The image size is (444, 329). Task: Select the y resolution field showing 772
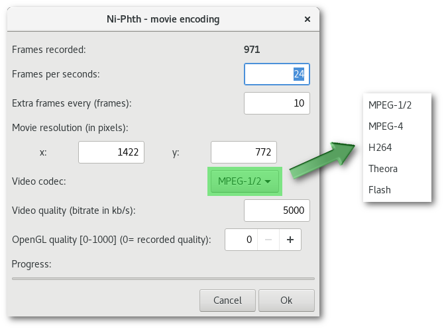[243, 152]
